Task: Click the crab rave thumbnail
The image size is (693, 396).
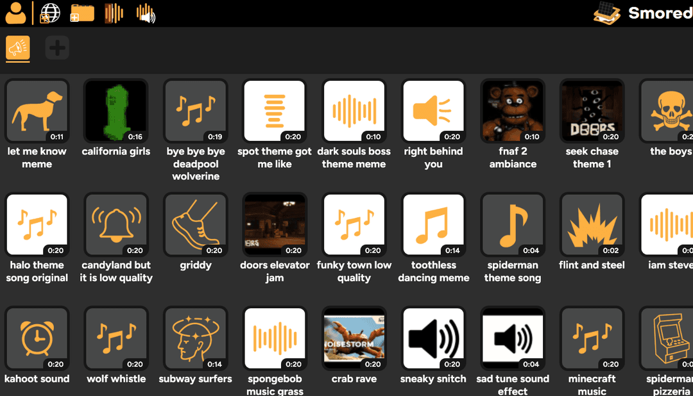Action: (354, 338)
